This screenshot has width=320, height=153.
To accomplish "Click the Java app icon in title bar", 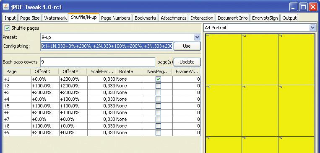I will click(6, 7).
